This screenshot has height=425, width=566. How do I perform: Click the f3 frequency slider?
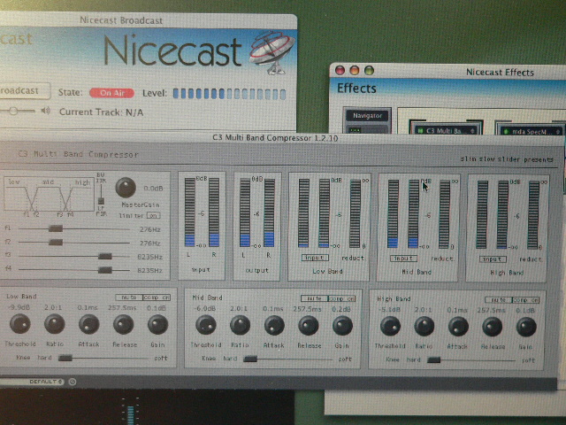tap(74, 256)
